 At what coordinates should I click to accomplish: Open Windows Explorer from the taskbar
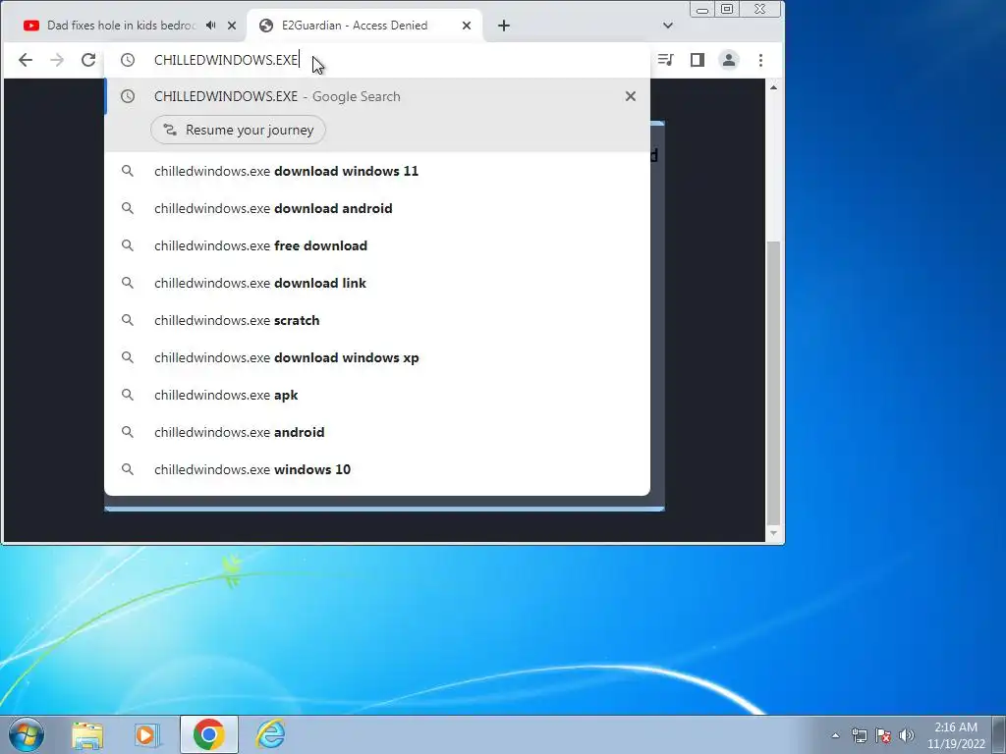[x=87, y=734]
